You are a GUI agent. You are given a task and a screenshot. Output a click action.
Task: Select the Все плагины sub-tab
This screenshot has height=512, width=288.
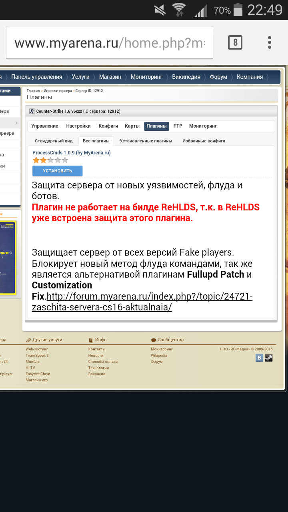click(96, 141)
